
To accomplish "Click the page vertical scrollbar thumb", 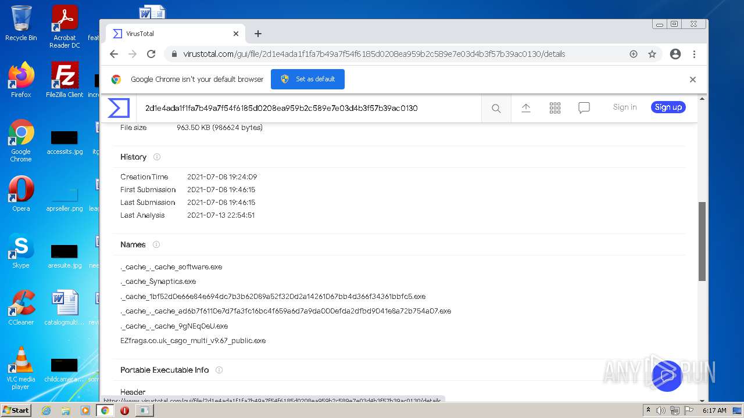I will click(702, 242).
